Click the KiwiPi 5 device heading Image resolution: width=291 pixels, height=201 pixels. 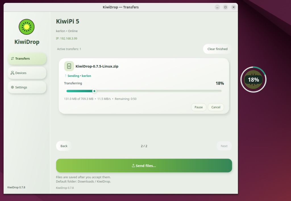(x=68, y=21)
